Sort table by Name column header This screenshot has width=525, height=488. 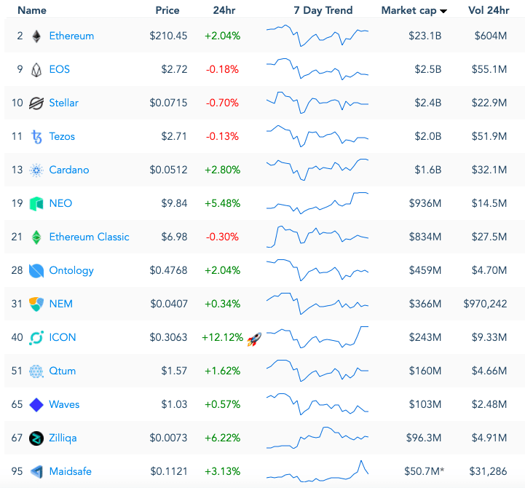tap(32, 10)
